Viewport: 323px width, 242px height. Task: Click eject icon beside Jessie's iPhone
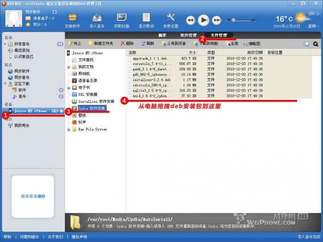click(61, 111)
